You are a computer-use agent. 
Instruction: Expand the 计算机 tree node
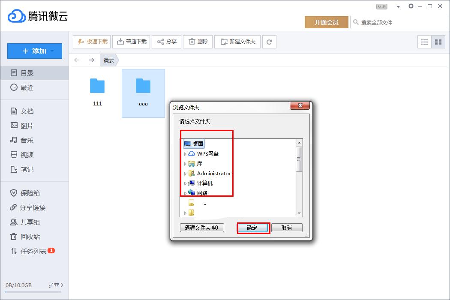[x=185, y=183]
